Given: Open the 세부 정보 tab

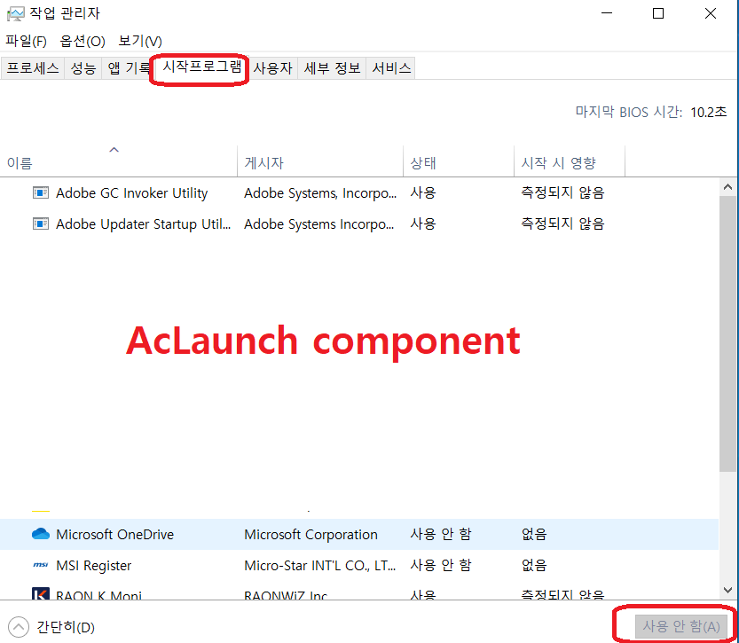Looking at the screenshot, I should point(332,68).
